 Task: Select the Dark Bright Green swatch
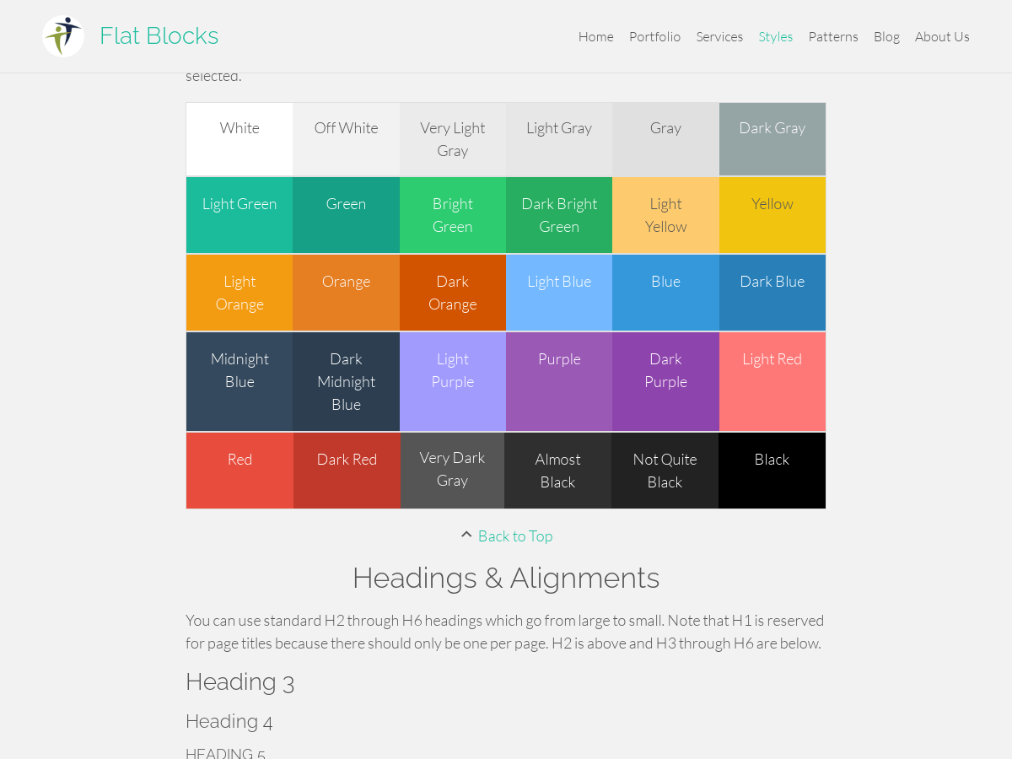[x=559, y=215]
